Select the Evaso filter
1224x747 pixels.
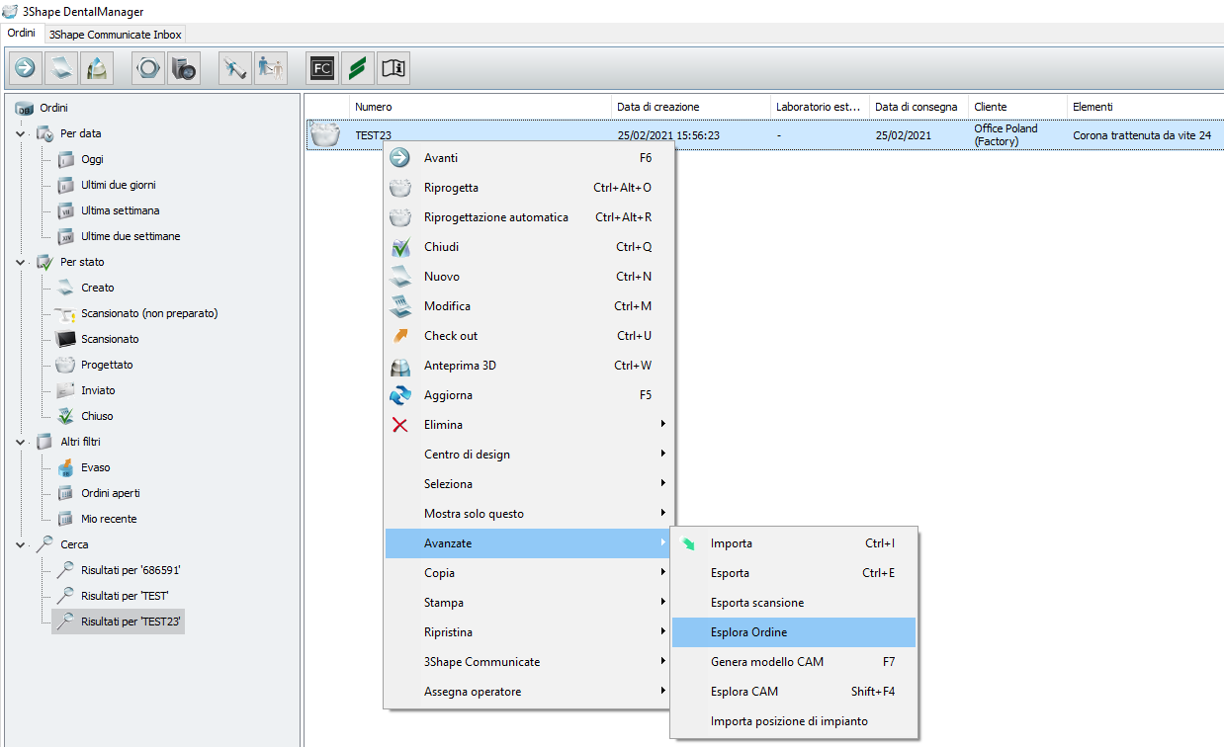95,467
